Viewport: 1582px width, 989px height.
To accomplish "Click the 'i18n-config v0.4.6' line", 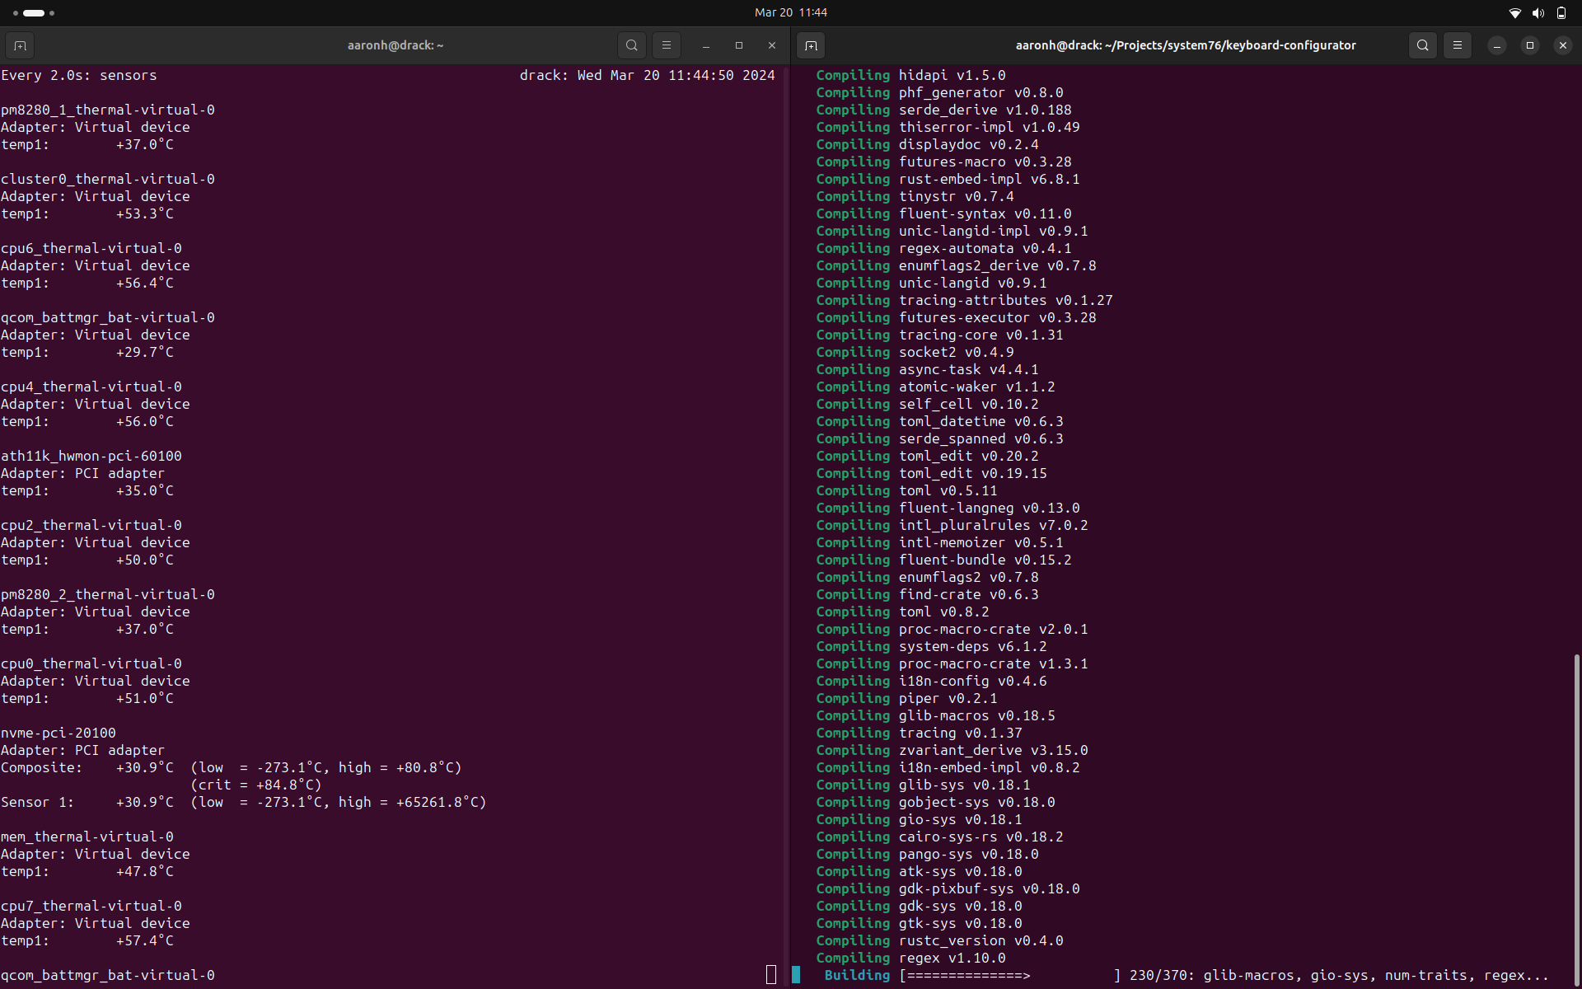I will [x=932, y=681].
